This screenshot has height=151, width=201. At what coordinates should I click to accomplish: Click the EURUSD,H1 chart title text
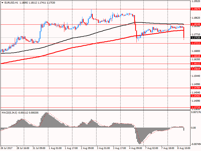pos(11,3)
